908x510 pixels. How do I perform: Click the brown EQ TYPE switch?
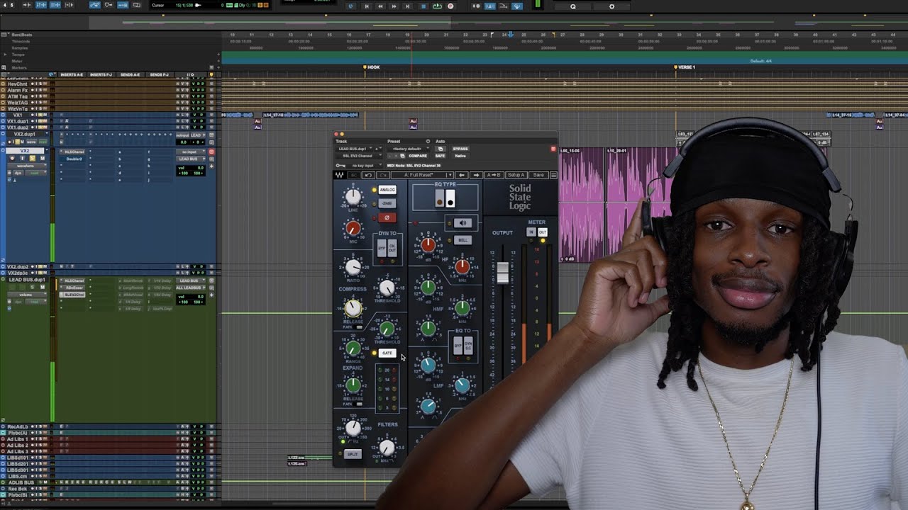(x=440, y=198)
